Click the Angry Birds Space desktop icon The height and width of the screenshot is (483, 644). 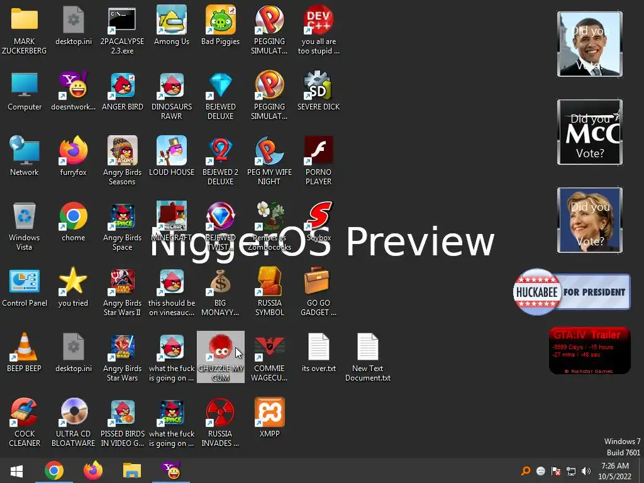point(123,216)
